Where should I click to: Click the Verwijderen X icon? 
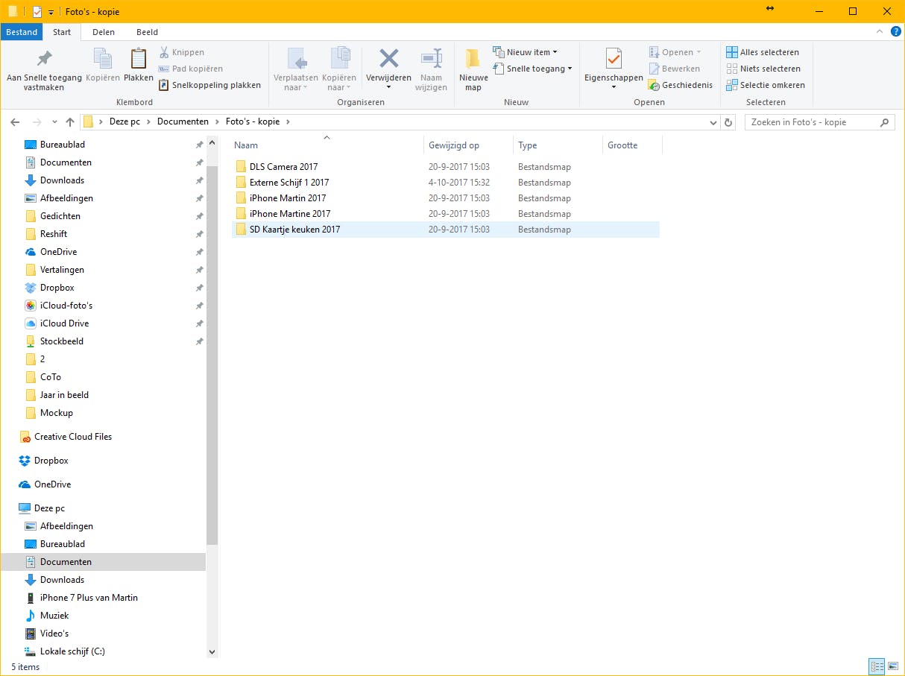388,59
